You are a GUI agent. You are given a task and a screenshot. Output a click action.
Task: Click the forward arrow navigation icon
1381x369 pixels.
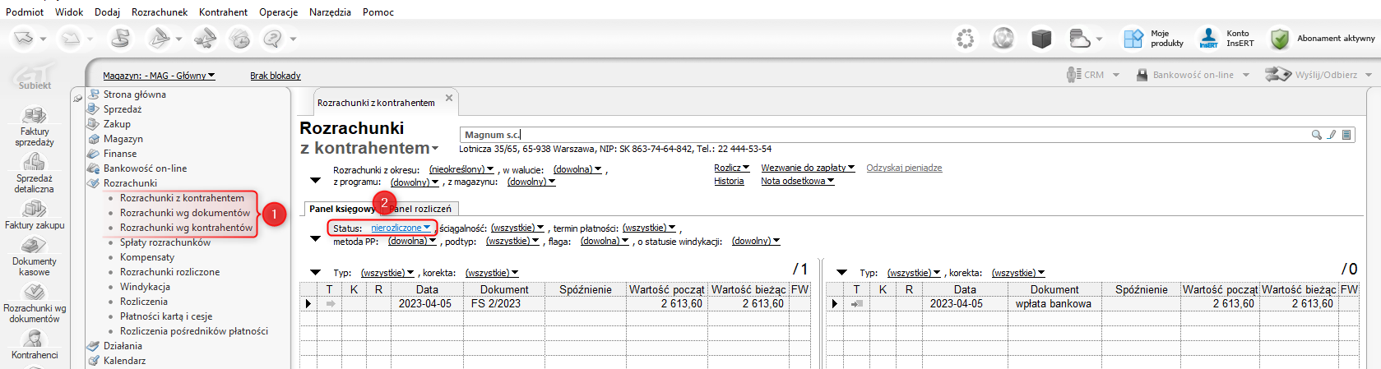(x=72, y=39)
